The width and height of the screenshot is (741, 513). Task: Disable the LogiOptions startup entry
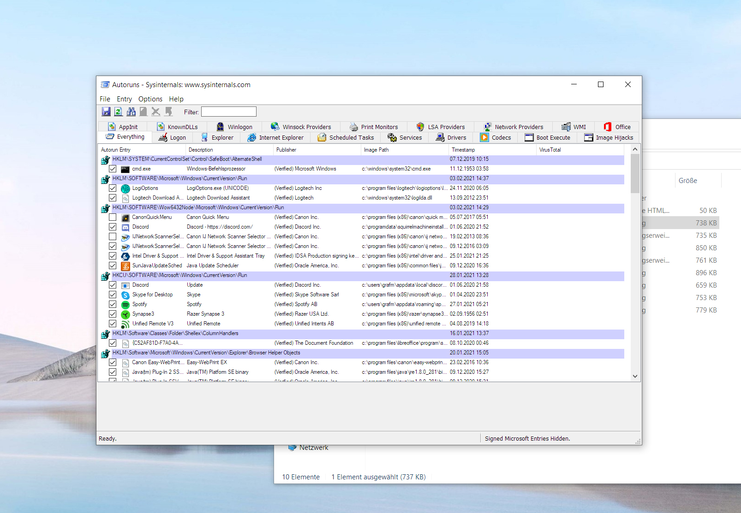(113, 188)
